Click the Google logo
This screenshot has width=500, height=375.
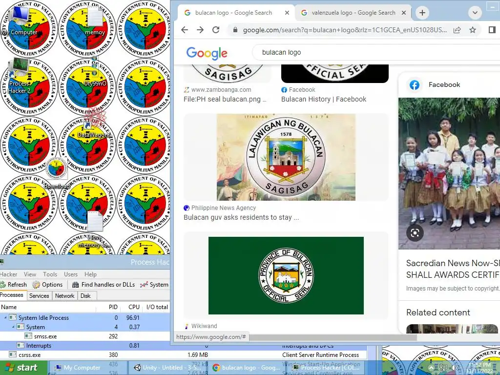(207, 53)
